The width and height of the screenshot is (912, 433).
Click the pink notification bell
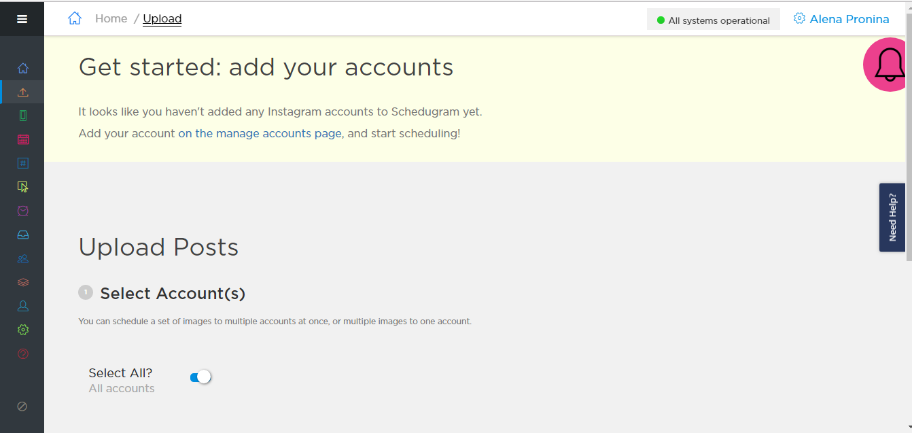(x=886, y=65)
